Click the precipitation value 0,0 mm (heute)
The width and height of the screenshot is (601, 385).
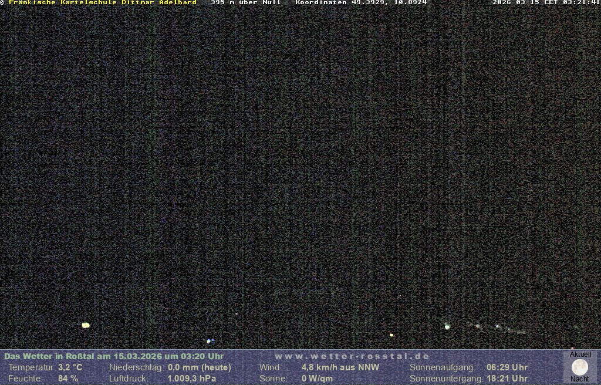[200, 367]
